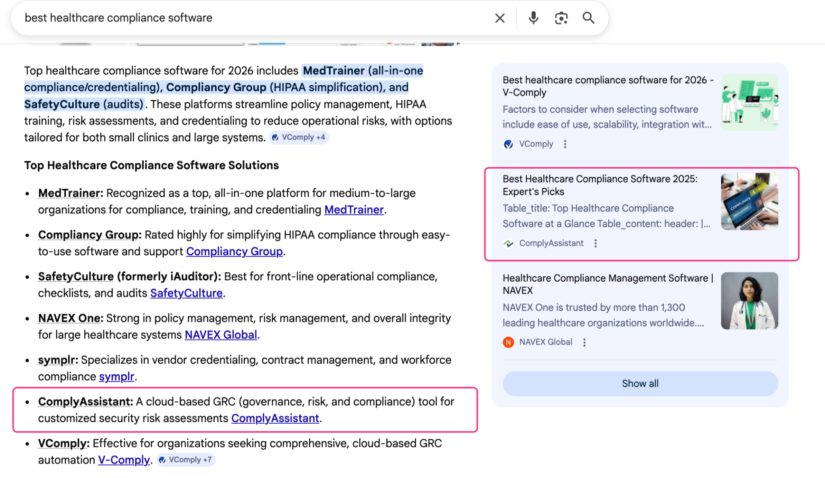
Task: Open three-dot menu beside NAVEX Global source
Action: click(584, 342)
